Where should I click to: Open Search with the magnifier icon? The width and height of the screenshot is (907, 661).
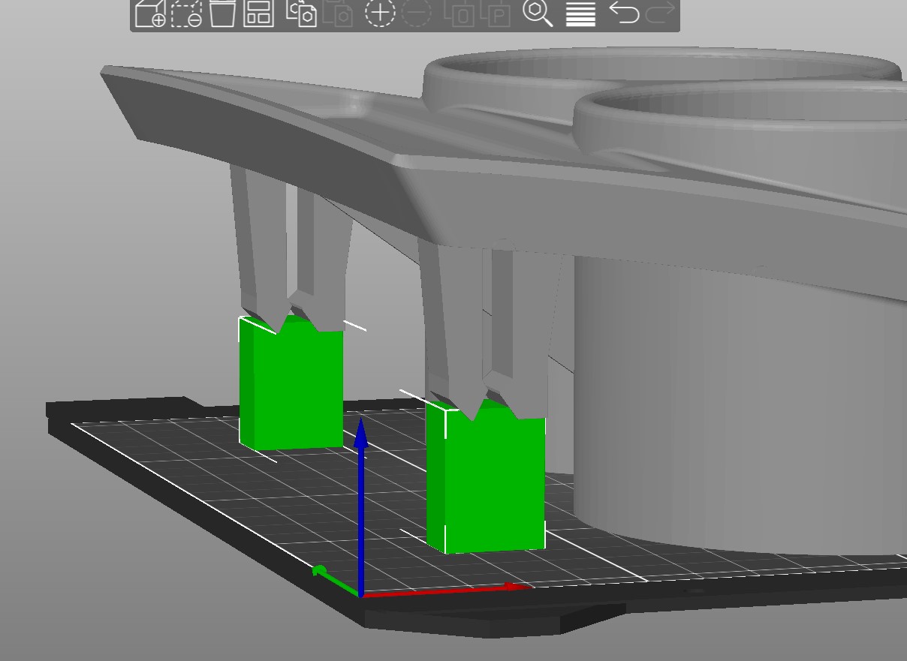coord(538,13)
